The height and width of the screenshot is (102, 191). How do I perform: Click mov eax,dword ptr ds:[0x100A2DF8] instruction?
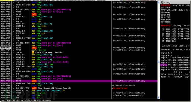[51, 76]
